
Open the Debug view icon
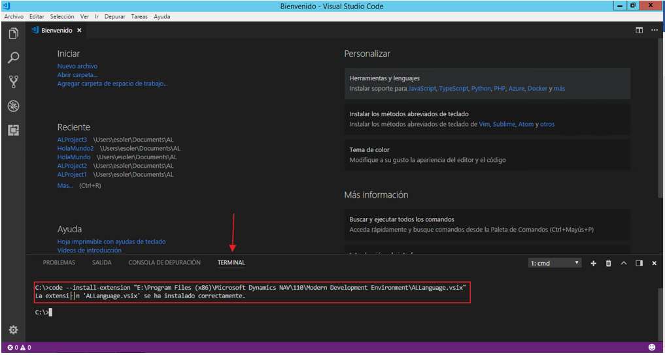(x=13, y=106)
